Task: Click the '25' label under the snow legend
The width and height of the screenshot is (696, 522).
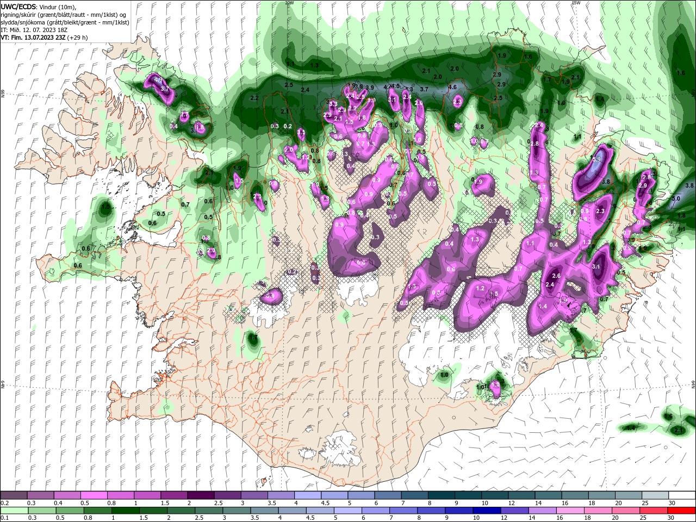Action: pos(644,502)
